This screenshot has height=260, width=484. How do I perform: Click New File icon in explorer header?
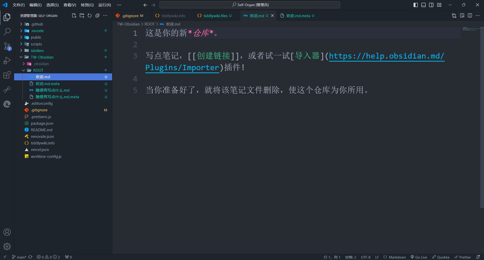pos(74,16)
